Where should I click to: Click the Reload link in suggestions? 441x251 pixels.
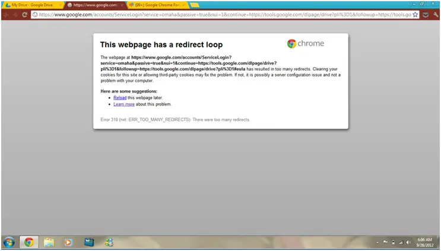click(x=120, y=98)
